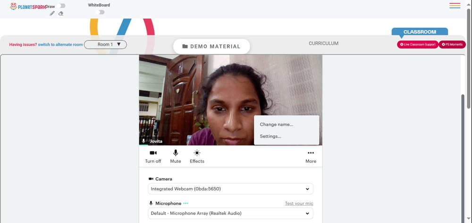
Task: Click the PlanetSpark logo
Action: (28, 6)
